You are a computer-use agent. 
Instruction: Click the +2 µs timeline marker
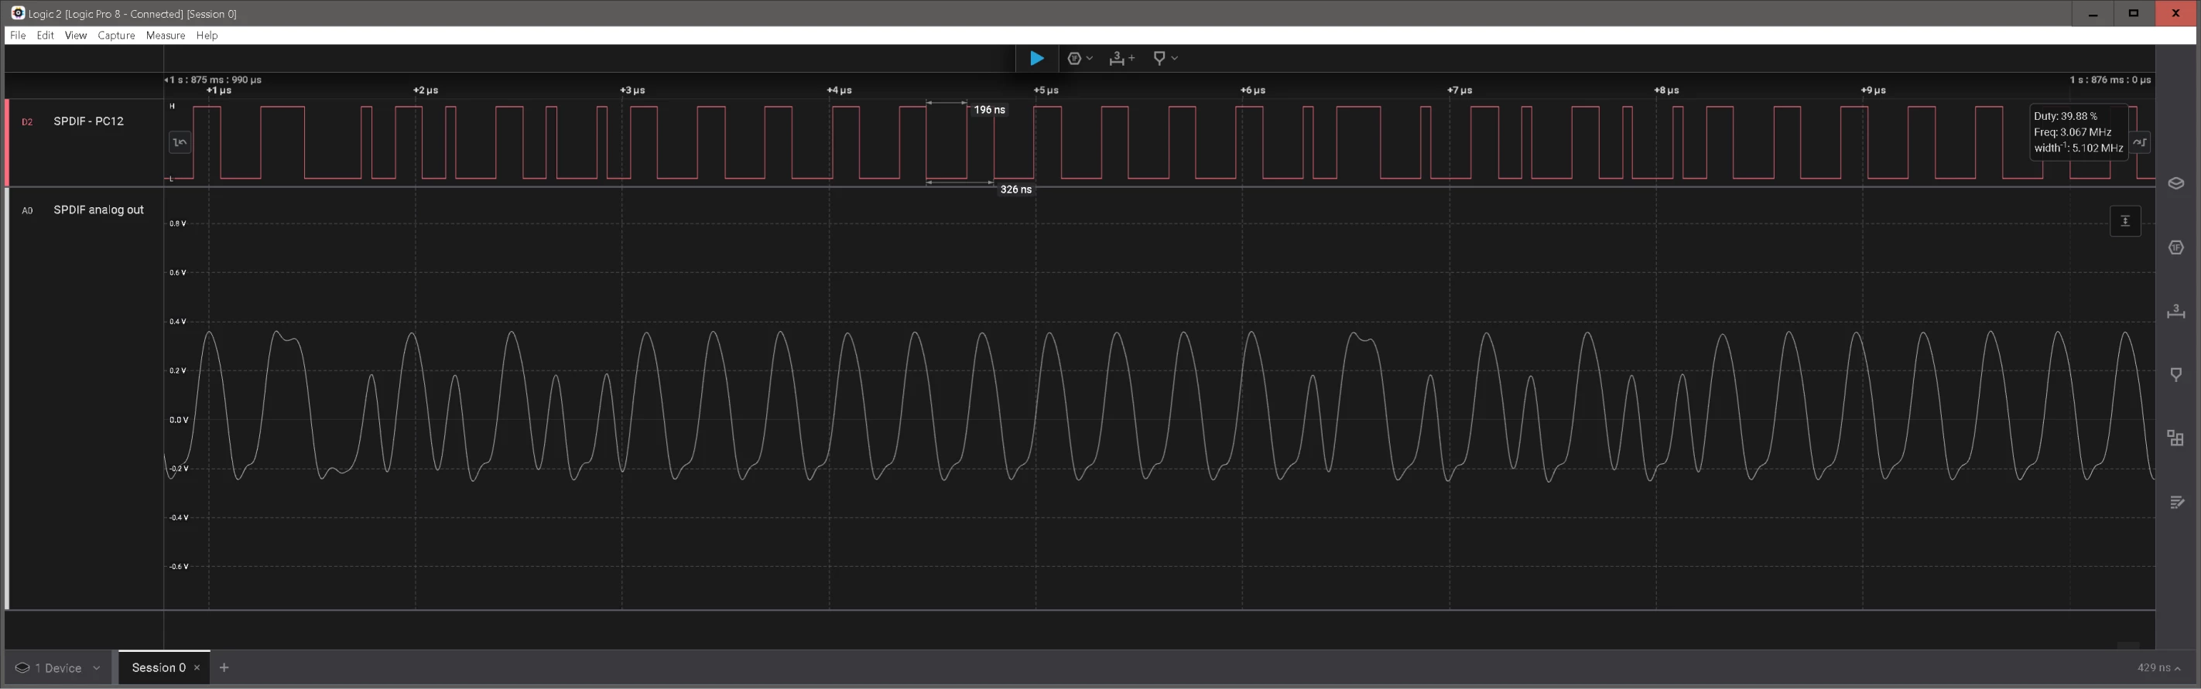click(426, 90)
